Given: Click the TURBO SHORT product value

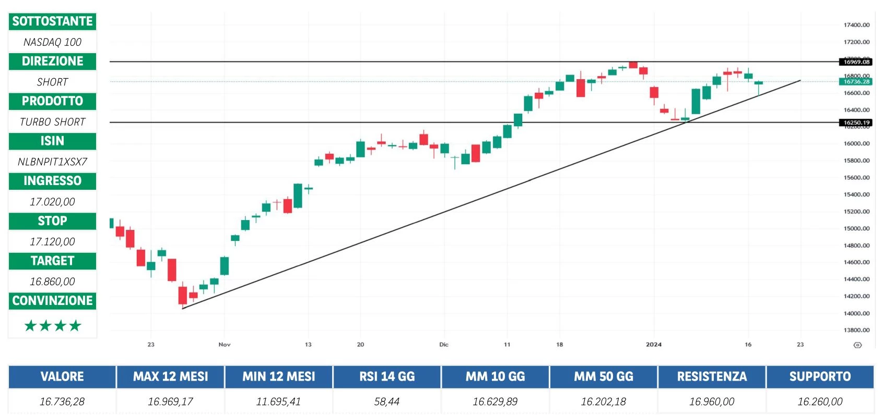Looking at the screenshot, I should tap(53, 122).
